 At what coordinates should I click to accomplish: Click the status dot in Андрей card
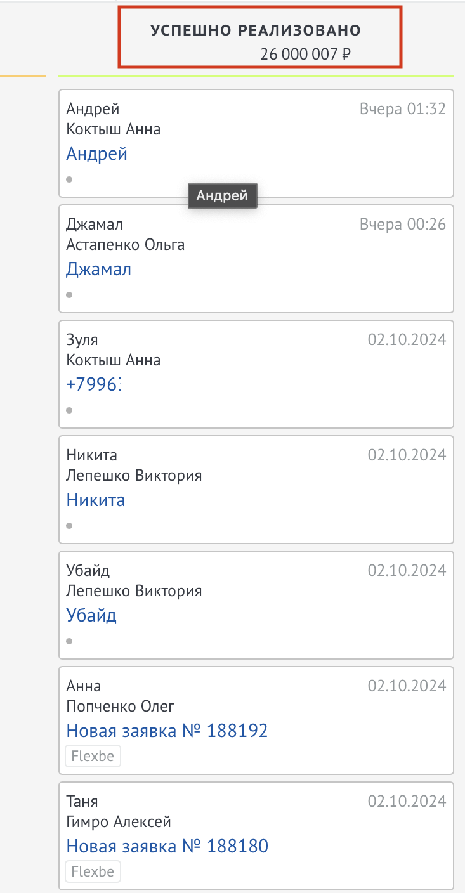(69, 179)
